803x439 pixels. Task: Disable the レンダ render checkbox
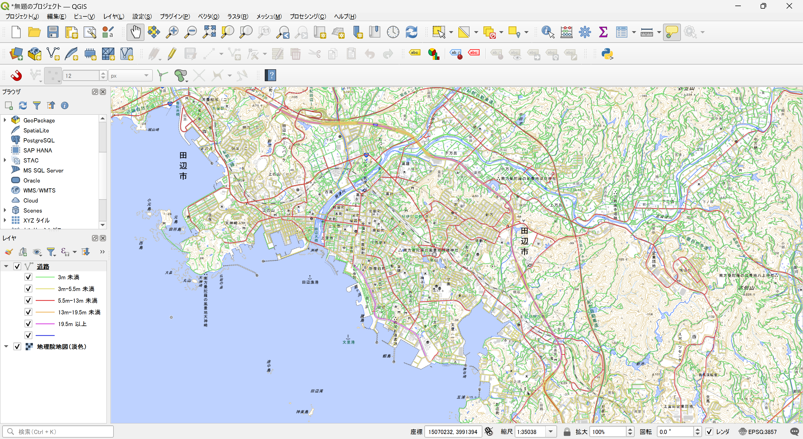coord(709,431)
